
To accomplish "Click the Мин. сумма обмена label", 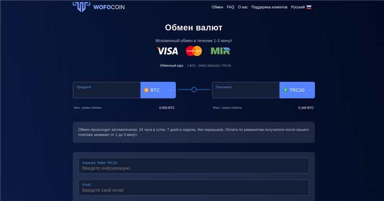I will (87, 108).
